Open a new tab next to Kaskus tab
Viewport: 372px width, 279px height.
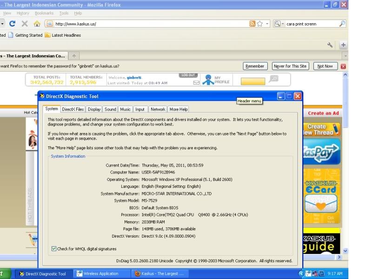point(74,56)
